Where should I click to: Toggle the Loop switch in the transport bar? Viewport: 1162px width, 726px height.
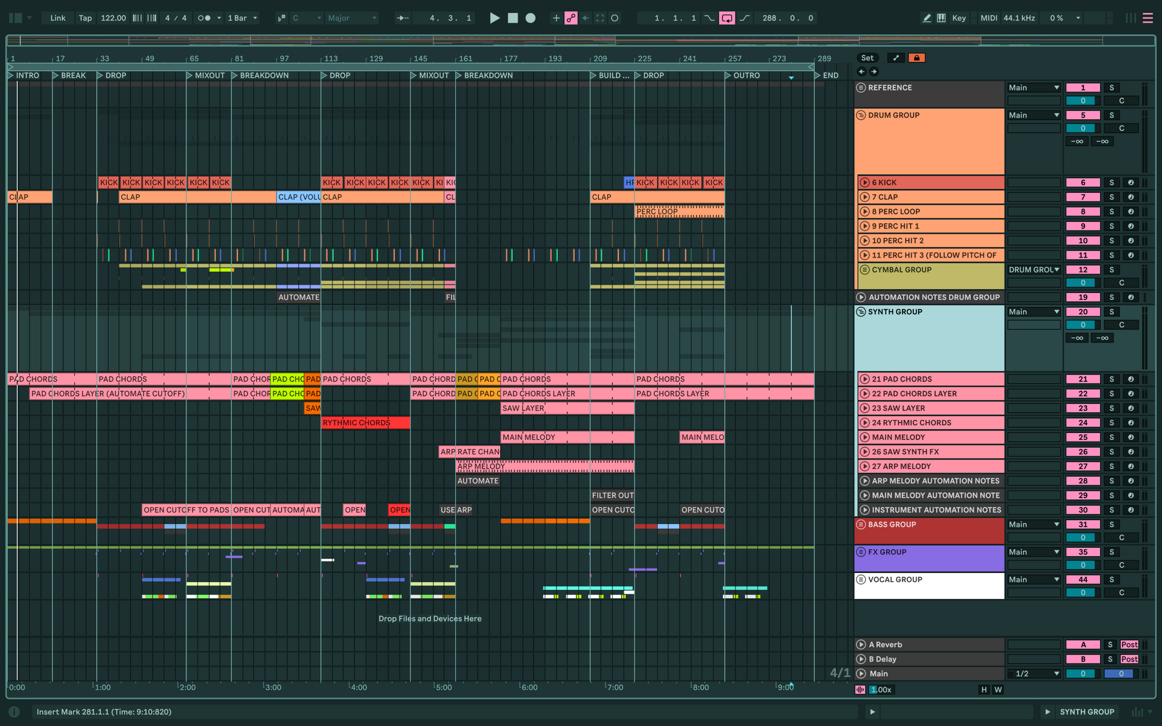[x=727, y=18]
